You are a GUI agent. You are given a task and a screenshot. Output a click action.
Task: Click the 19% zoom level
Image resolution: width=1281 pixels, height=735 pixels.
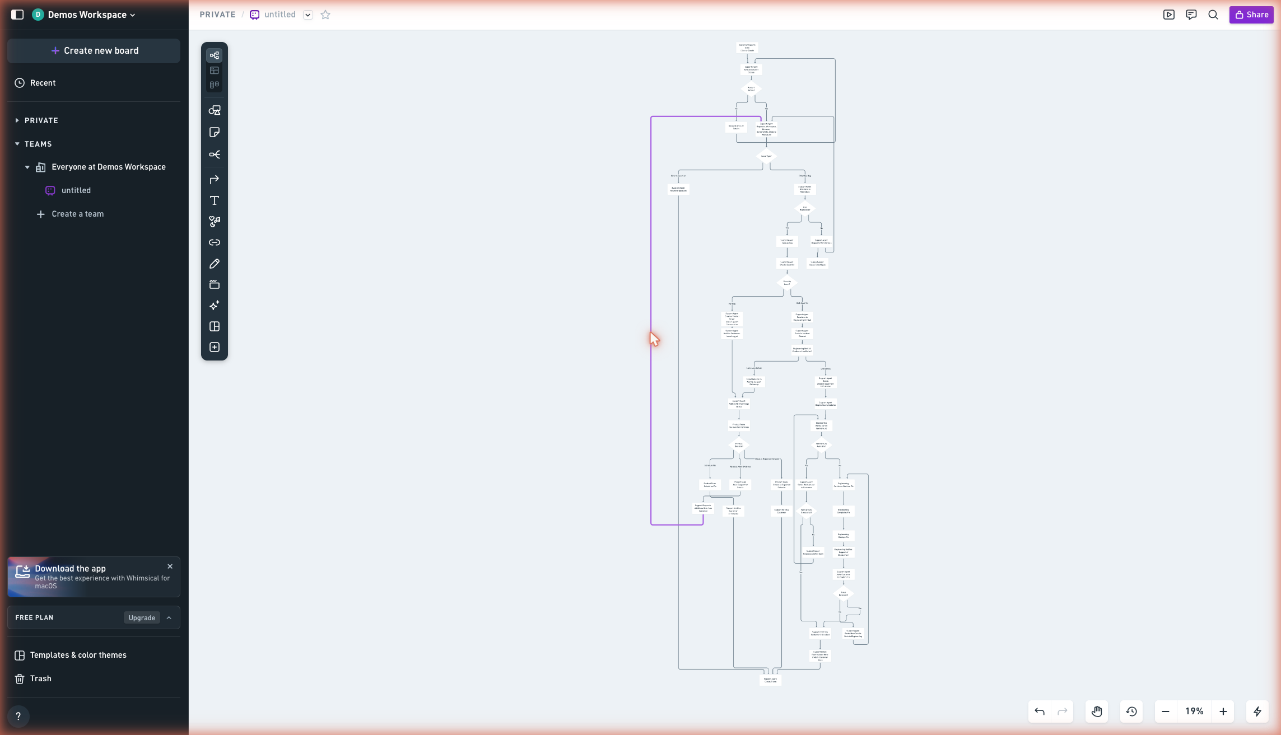coord(1194,711)
